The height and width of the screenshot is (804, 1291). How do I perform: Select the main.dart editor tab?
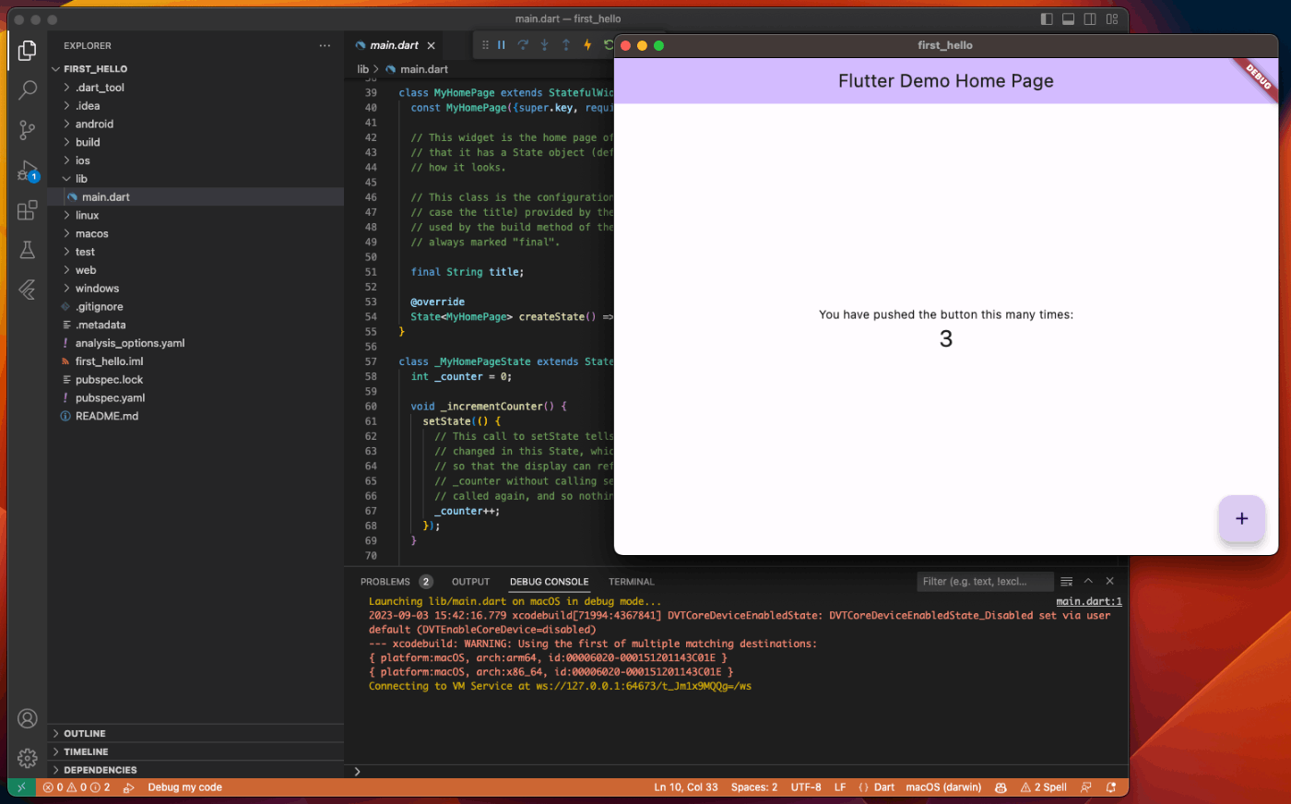[x=395, y=45]
